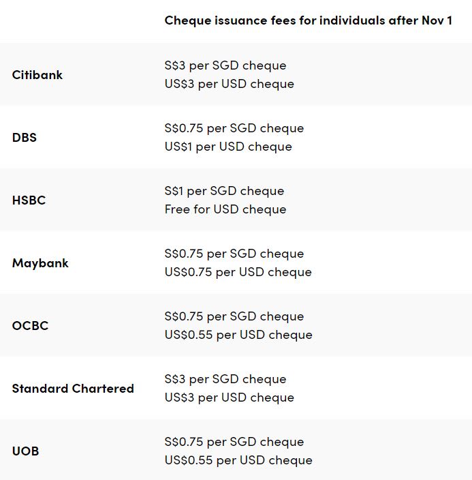Click Citibank's S$3 per SGD cheque fee
Image resolution: width=472 pixels, height=480 pixels.
coord(225,65)
